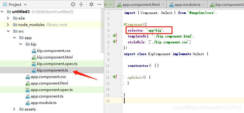Click the HTML file icon of kip.component.html
This screenshot has width=244, height=113.
34,58
